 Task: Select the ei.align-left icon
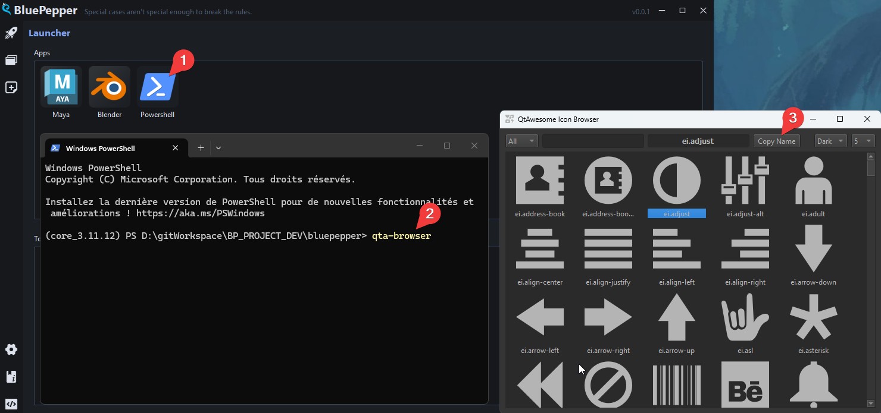coord(677,248)
